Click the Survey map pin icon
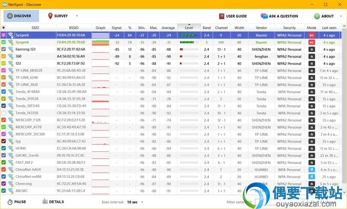Image resolution: width=347 pixels, height=209 pixels. point(50,16)
